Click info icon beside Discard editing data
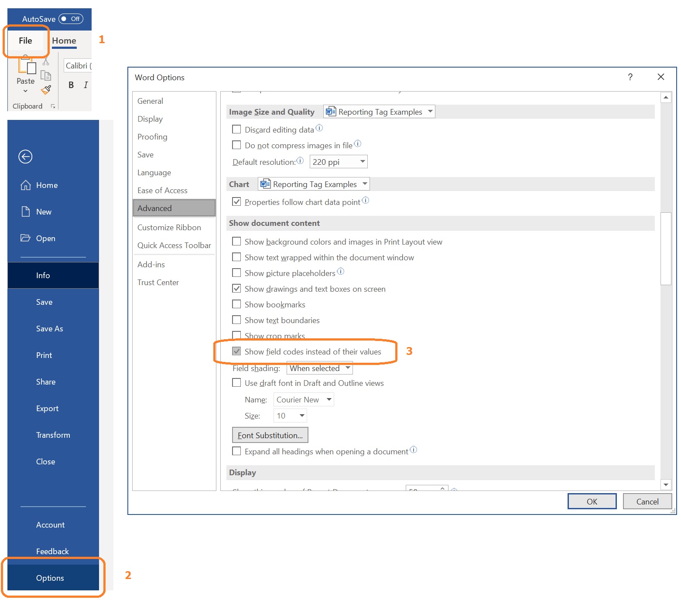Image resolution: width=681 pixels, height=603 pixels. pos(319,128)
